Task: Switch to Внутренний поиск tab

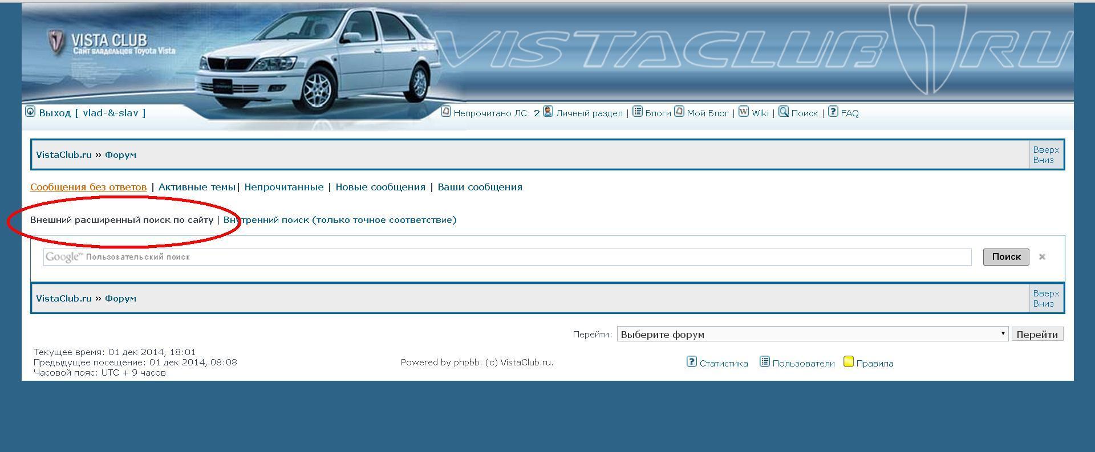Action: pos(340,220)
